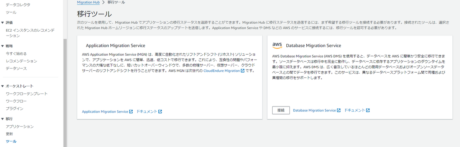Open ドキュメント link in Application Migration Service card
The height and width of the screenshot is (147, 460).
click(147, 111)
